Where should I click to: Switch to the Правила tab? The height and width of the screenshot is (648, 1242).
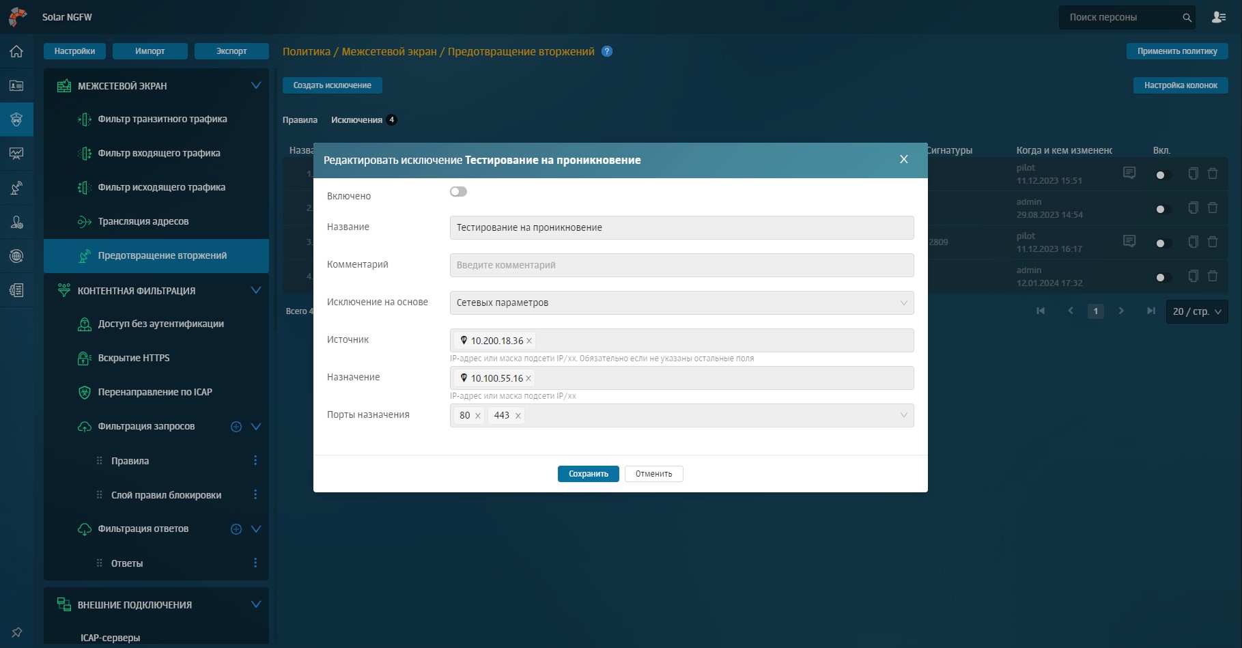tap(300, 120)
